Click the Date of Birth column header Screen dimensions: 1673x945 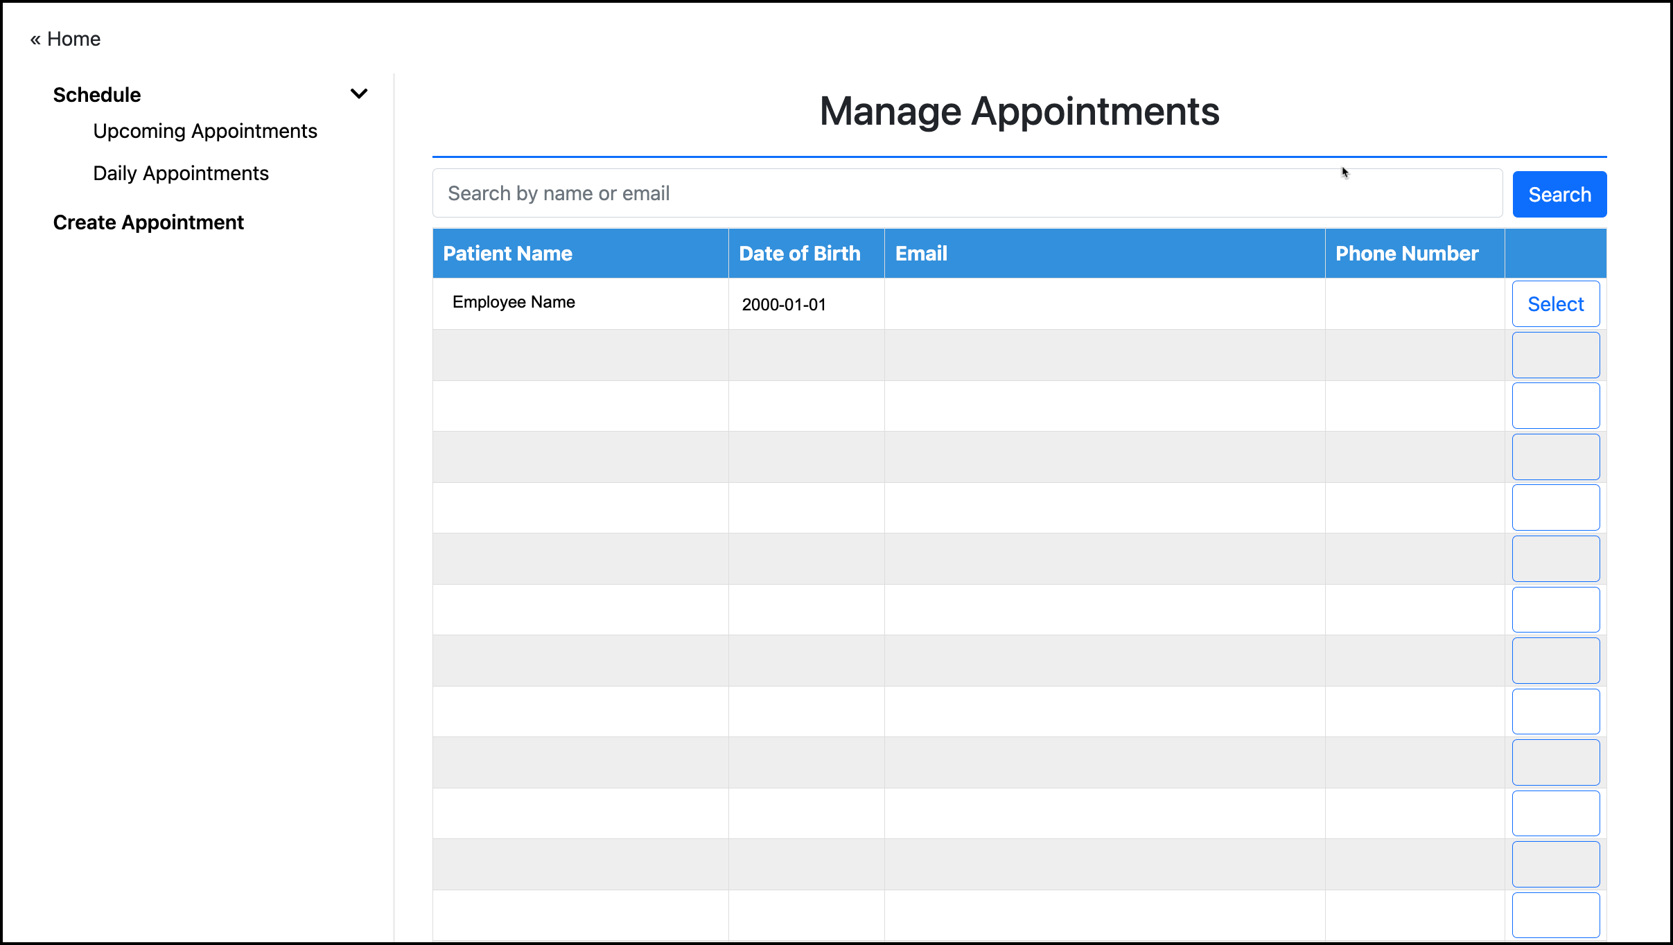pos(799,253)
